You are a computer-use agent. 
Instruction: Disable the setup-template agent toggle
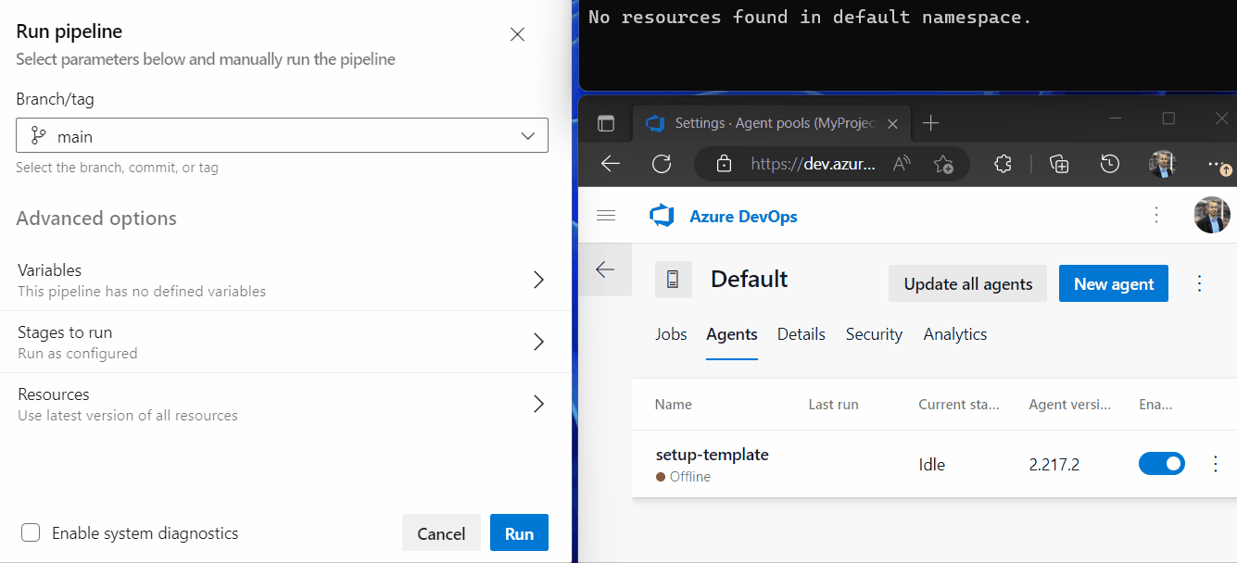(x=1162, y=464)
